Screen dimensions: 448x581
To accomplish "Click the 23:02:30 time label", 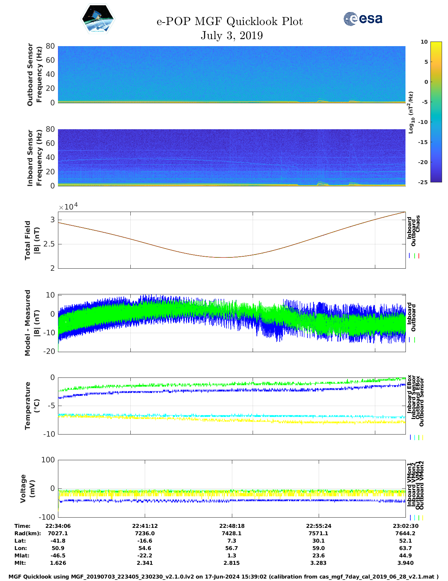I will pos(405,526).
